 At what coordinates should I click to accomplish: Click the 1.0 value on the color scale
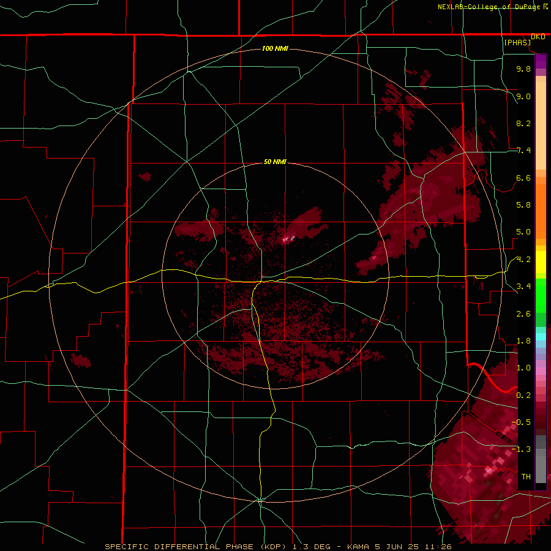523,368
